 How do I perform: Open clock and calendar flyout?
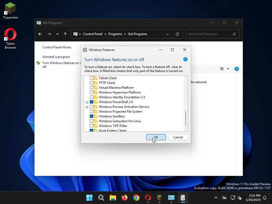253,198
